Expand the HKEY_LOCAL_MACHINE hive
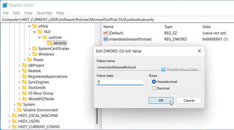Screen dimensions: 234x130 coord(9,116)
